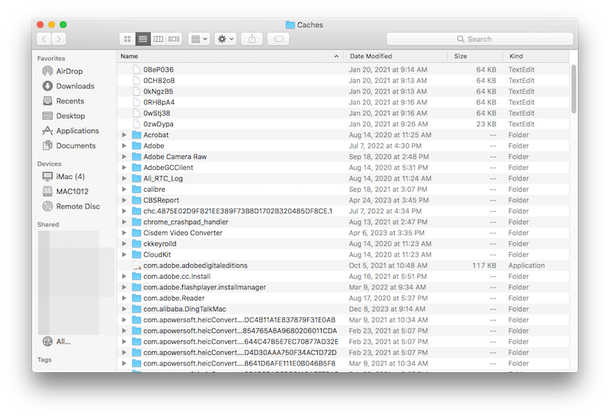Image resolution: width=610 pixels, height=418 pixels.
Task: Open the group-by arrangement dropdown
Action: click(199, 39)
